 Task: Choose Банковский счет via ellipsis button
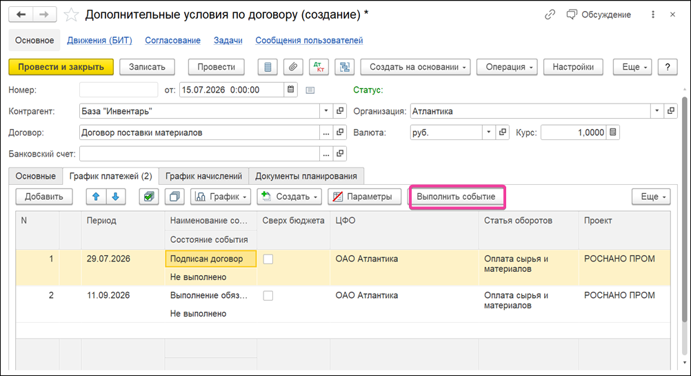[x=326, y=153]
